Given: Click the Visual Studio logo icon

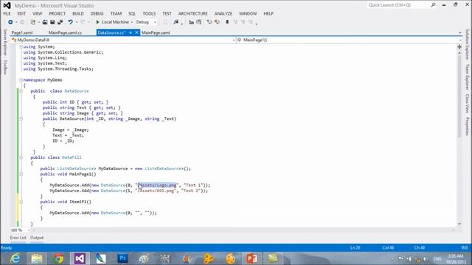Looking at the screenshot, I should tap(7, 5).
